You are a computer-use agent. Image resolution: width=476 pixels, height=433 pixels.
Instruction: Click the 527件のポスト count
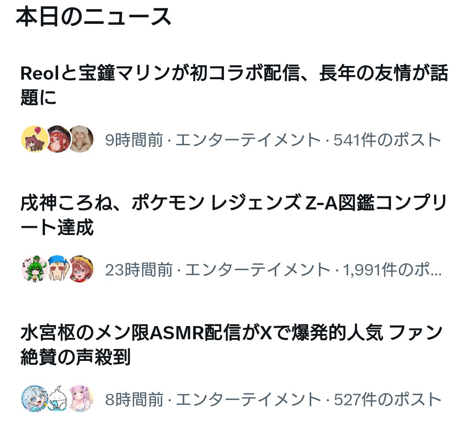point(387,400)
